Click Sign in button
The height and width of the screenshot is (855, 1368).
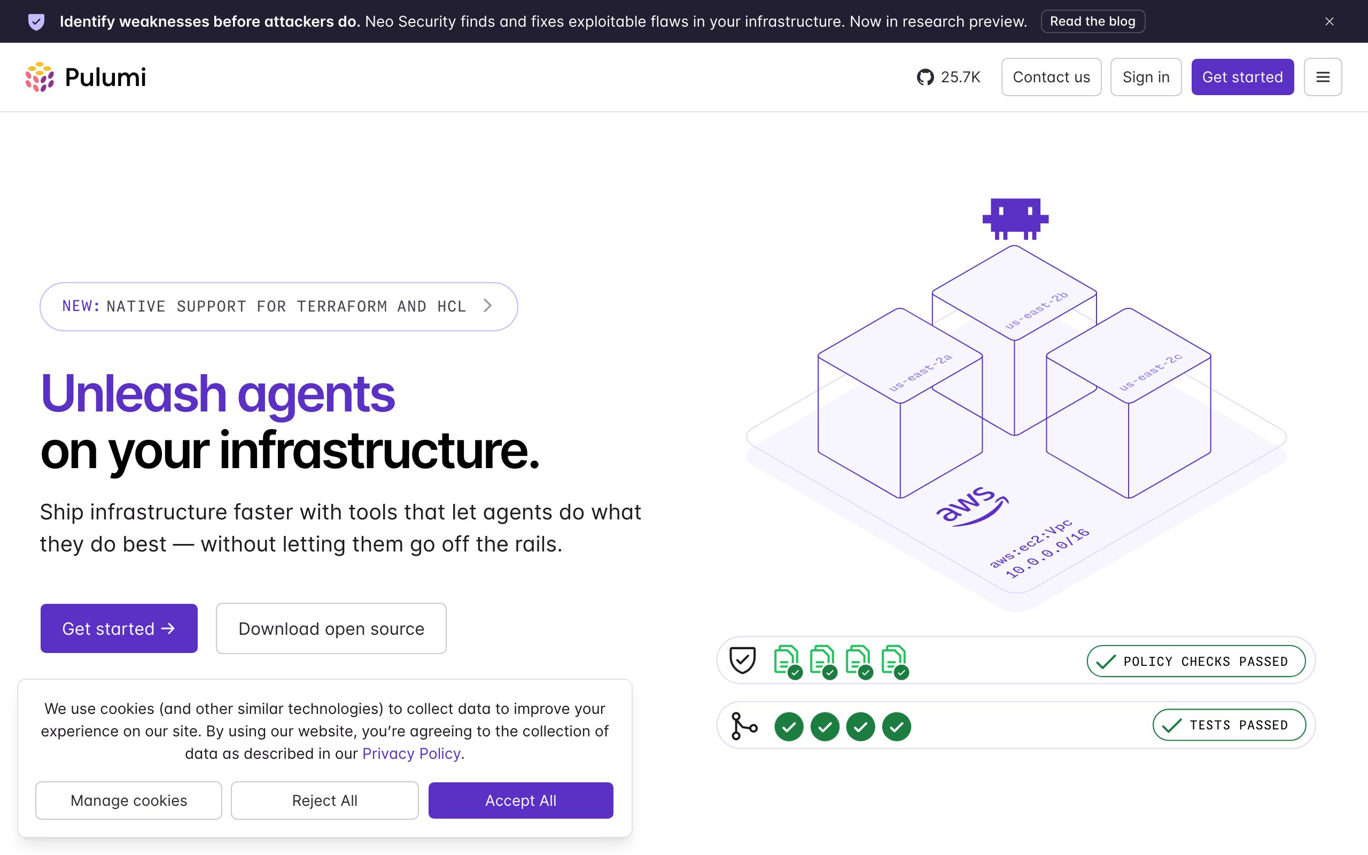[1146, 77]
